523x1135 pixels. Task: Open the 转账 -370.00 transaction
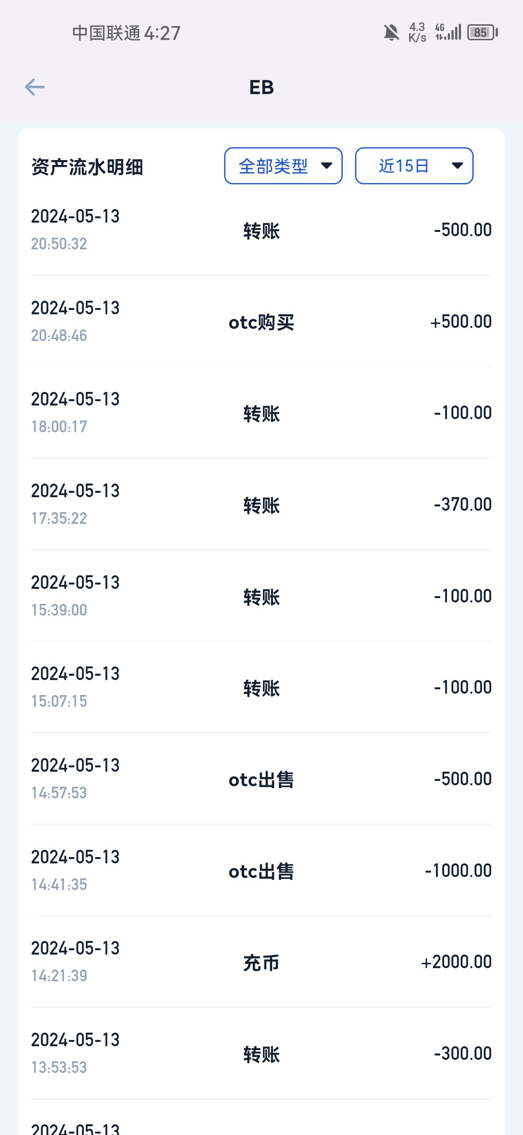261,505
